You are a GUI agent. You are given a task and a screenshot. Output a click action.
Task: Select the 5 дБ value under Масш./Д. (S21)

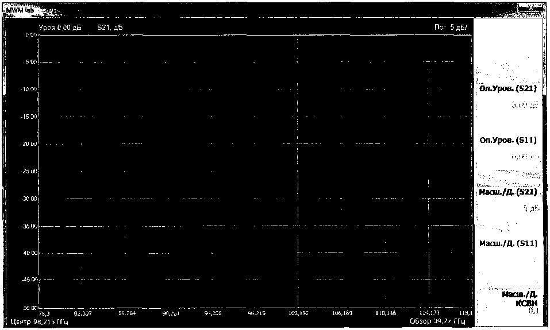pos(532,209)
